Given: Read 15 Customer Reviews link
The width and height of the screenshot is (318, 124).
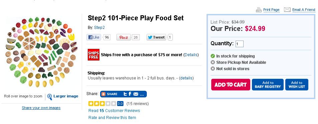Looking at the screenshot, I should click(114, 111).
